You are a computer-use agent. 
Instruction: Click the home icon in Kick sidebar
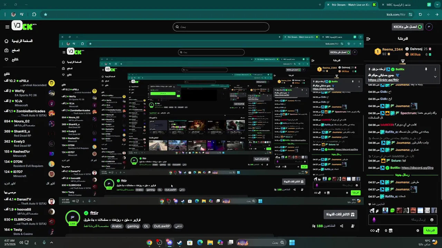point(6,41)
